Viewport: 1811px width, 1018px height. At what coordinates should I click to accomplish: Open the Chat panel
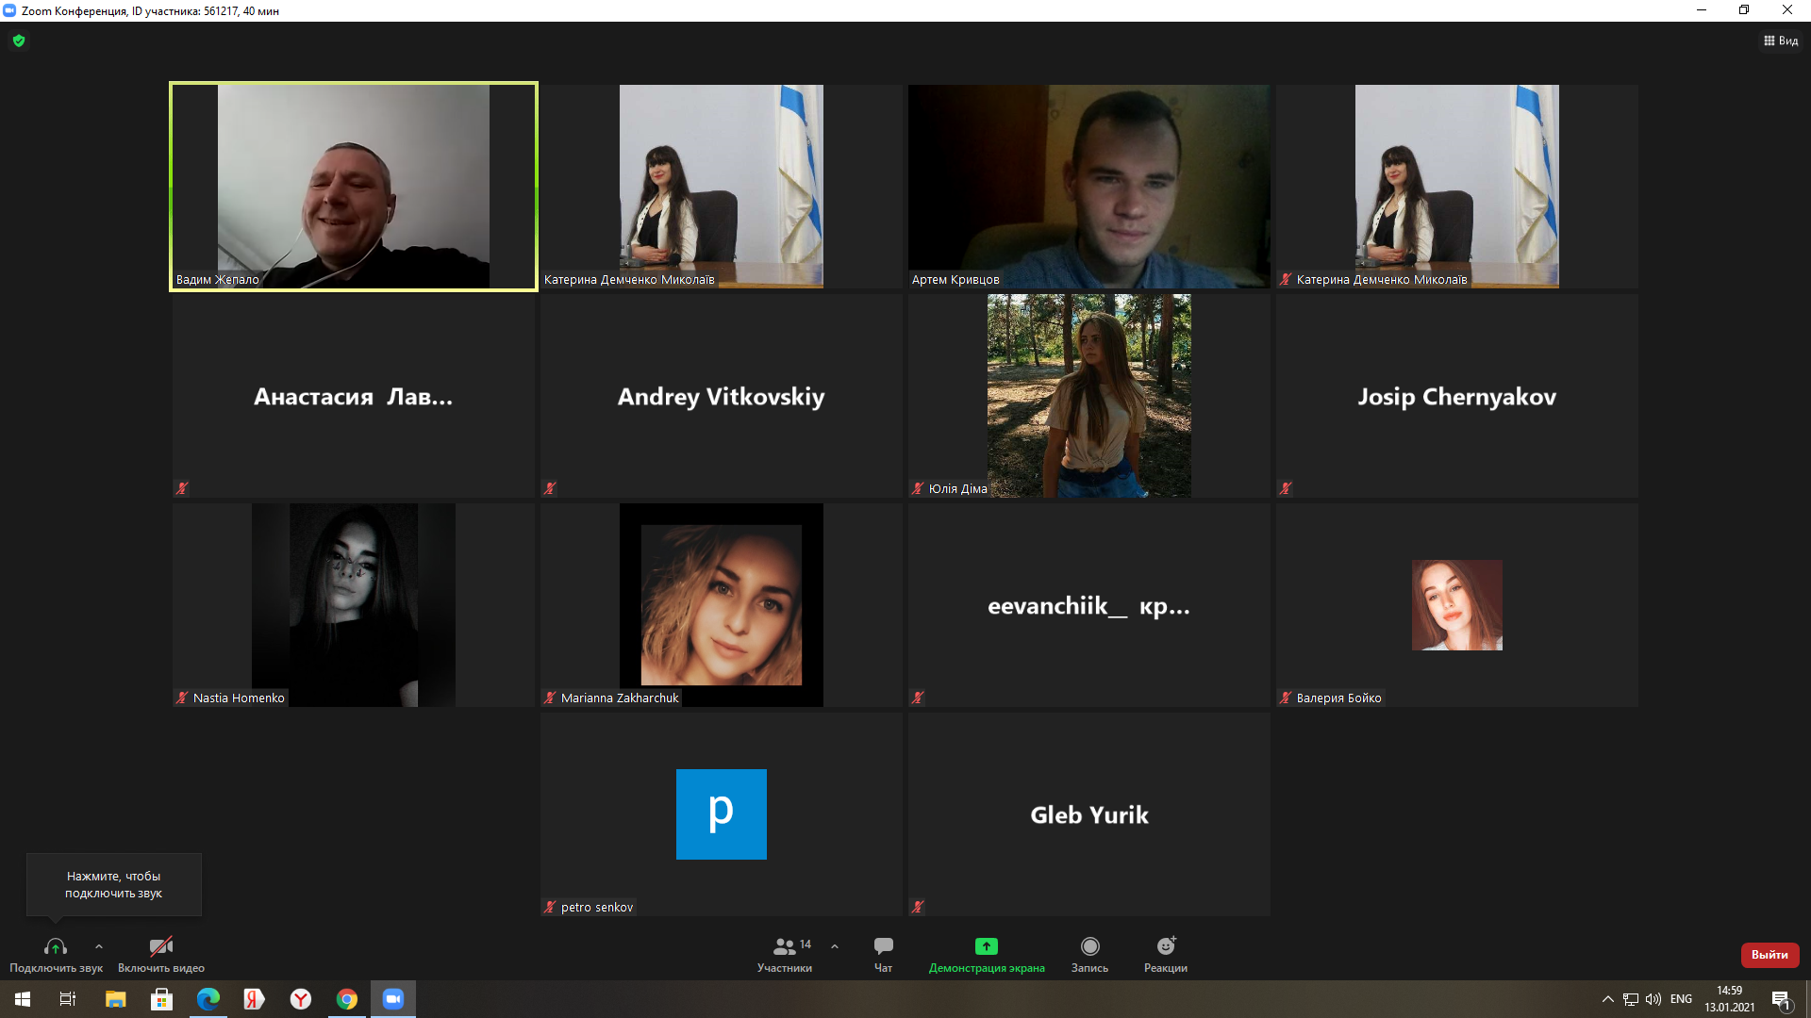click(883, 946)
